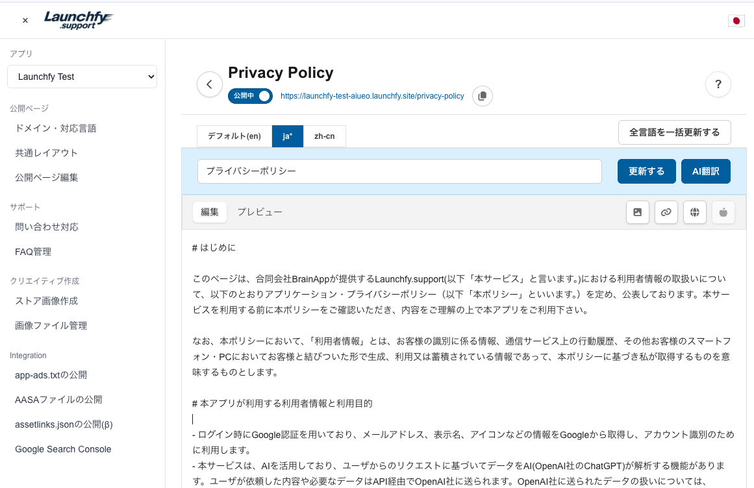Open the Launchfy Test app dropdown
This screenshot has width=754, height=488.
tap(82, 77)
